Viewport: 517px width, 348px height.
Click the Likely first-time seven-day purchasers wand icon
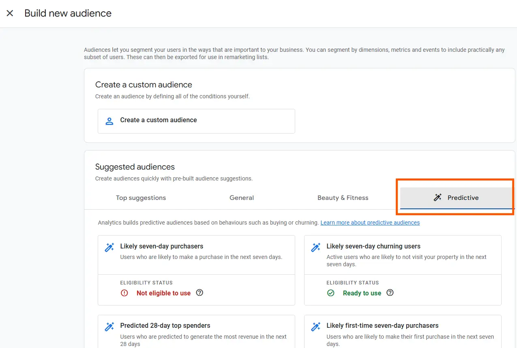(x=315, y=327)
